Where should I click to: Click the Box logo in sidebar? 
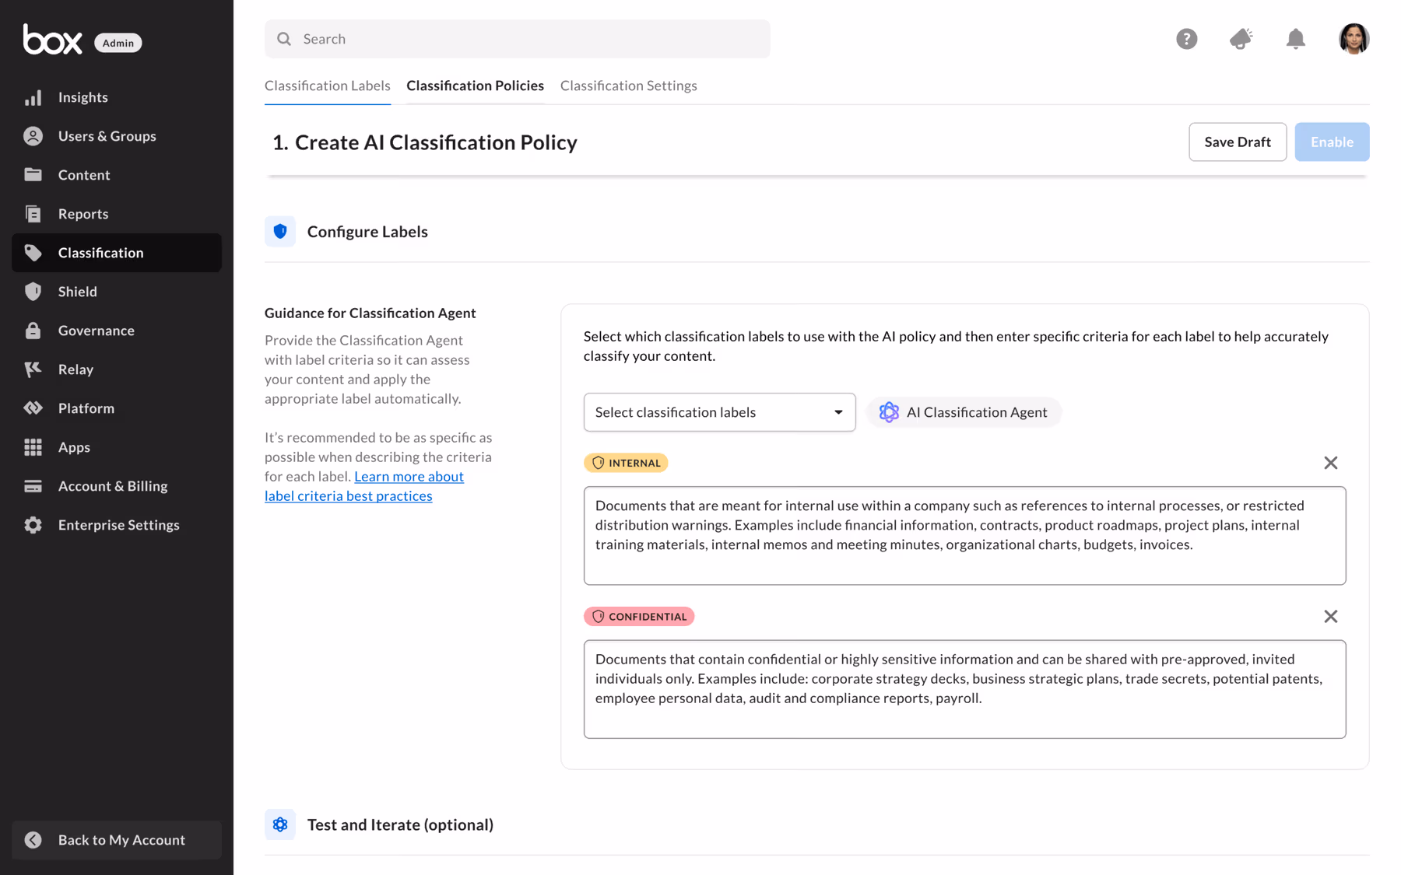click(x=52, y=40)
